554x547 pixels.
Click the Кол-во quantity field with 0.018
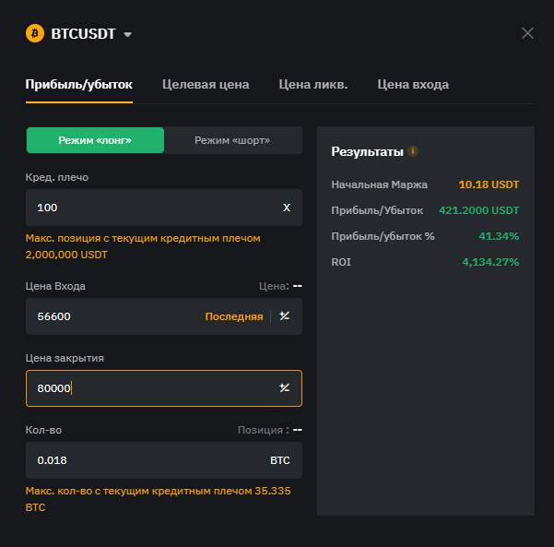pyautogui.click(x=164, y=460)
